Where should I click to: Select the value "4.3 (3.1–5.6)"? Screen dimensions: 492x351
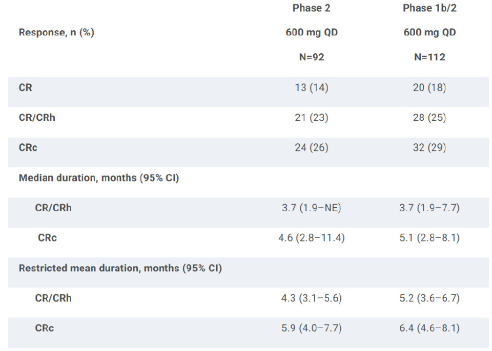[312, 298]
